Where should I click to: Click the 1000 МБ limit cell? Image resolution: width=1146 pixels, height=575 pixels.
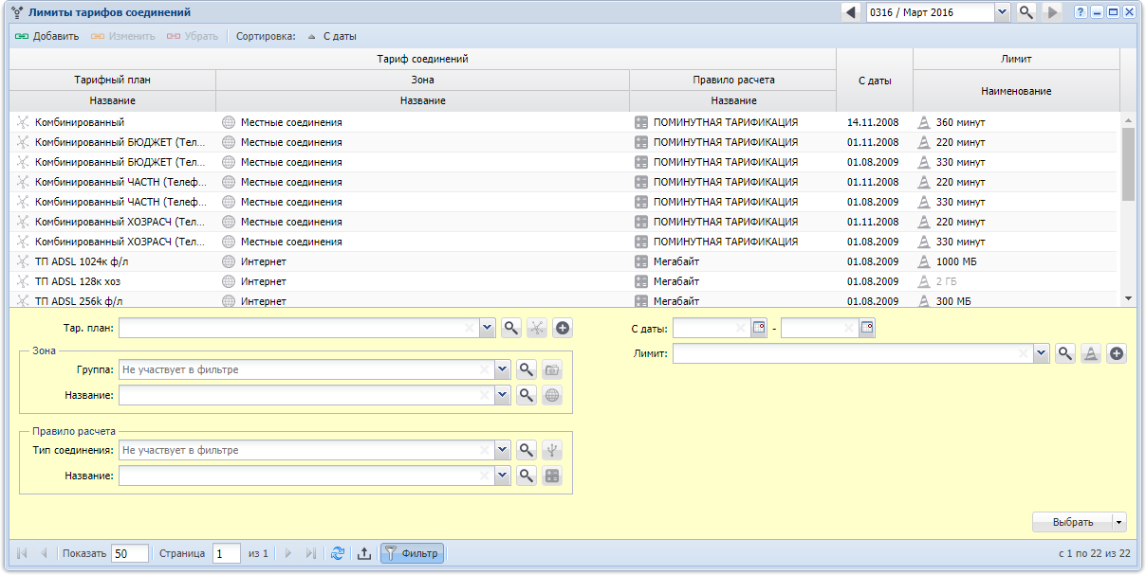point(1016,261)
